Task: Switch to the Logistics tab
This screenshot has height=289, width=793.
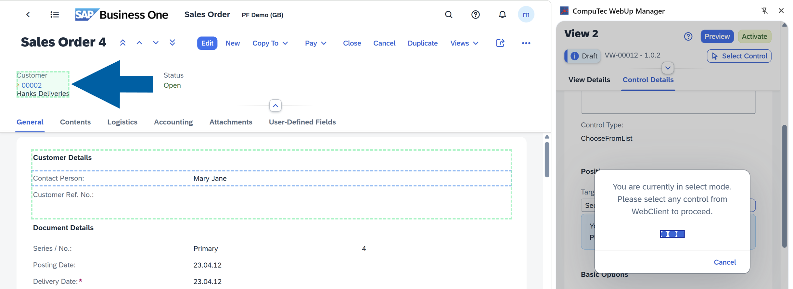Action: [x=122, y=122]
